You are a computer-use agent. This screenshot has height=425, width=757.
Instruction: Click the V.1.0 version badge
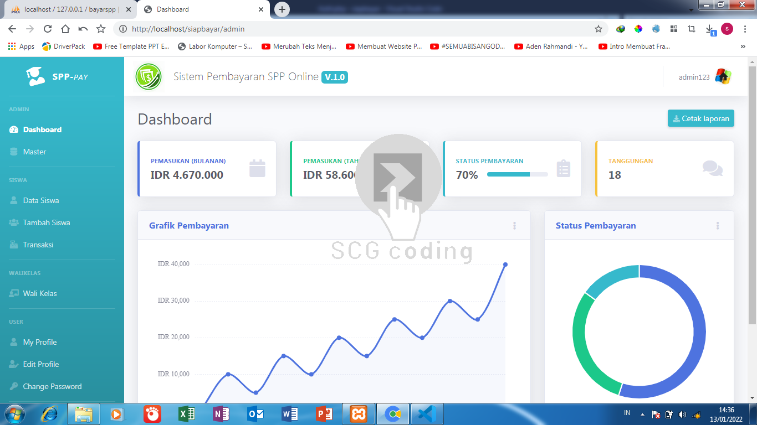(x=335, y=77)
